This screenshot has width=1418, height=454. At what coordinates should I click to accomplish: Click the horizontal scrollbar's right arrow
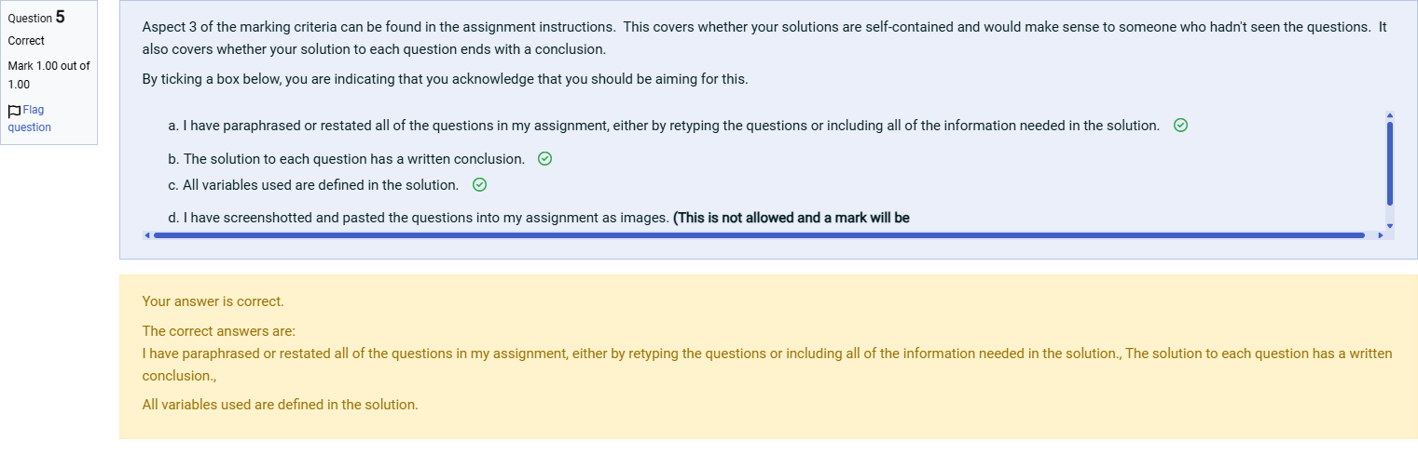pyautogui.click(x=1381, y=235)
